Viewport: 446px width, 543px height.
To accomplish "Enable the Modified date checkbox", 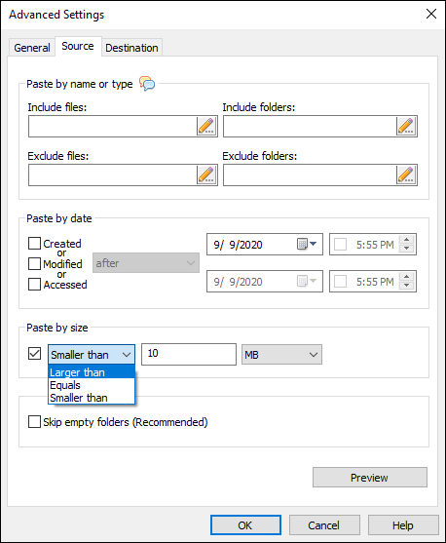I will [x=34, y=264].
